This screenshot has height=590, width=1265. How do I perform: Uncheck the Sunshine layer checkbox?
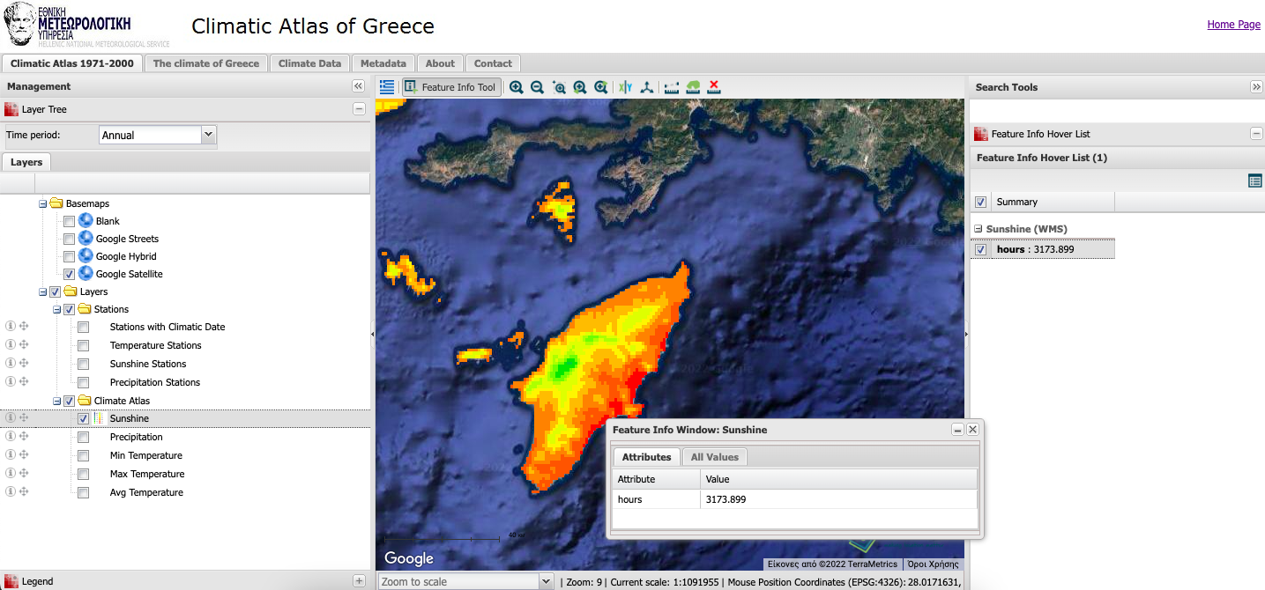point(83,419)
